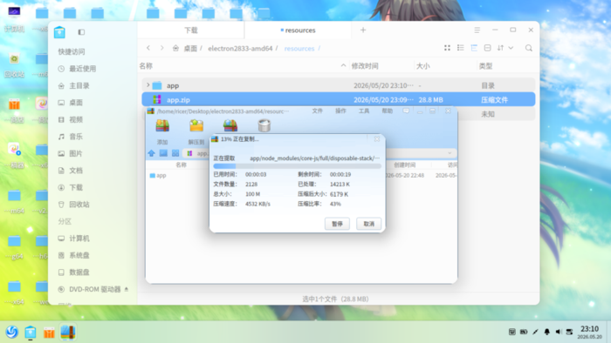
Task: Open 计算机 in sidebar
Action: (x=73, y=239)
